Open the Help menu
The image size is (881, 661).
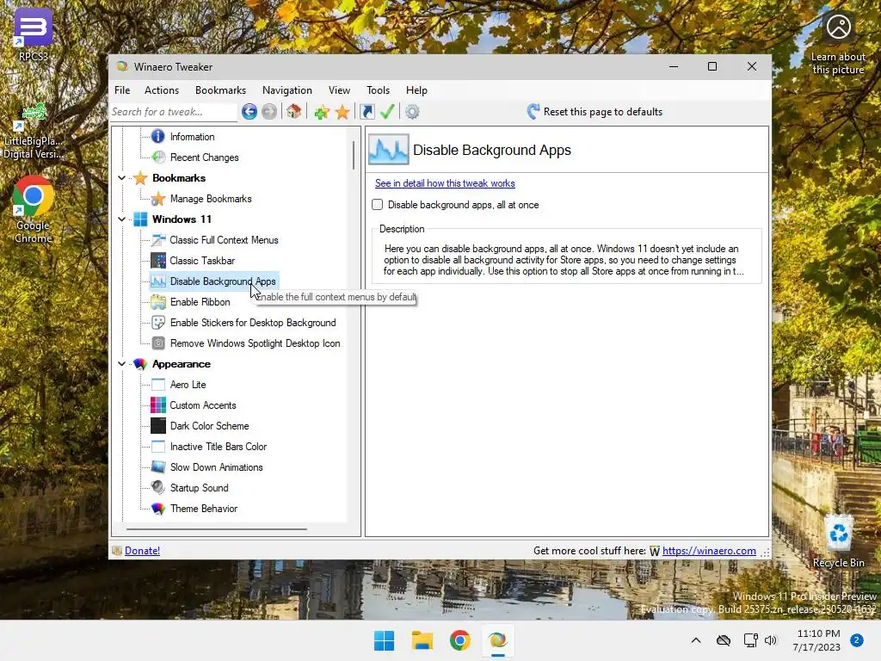pyautogui.click(x=417, y=90)
